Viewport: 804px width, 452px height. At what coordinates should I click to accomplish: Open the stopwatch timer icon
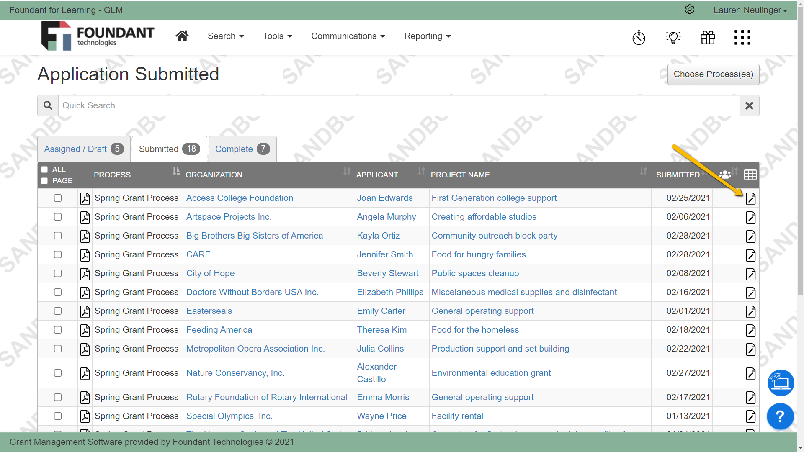click(639, 37)
